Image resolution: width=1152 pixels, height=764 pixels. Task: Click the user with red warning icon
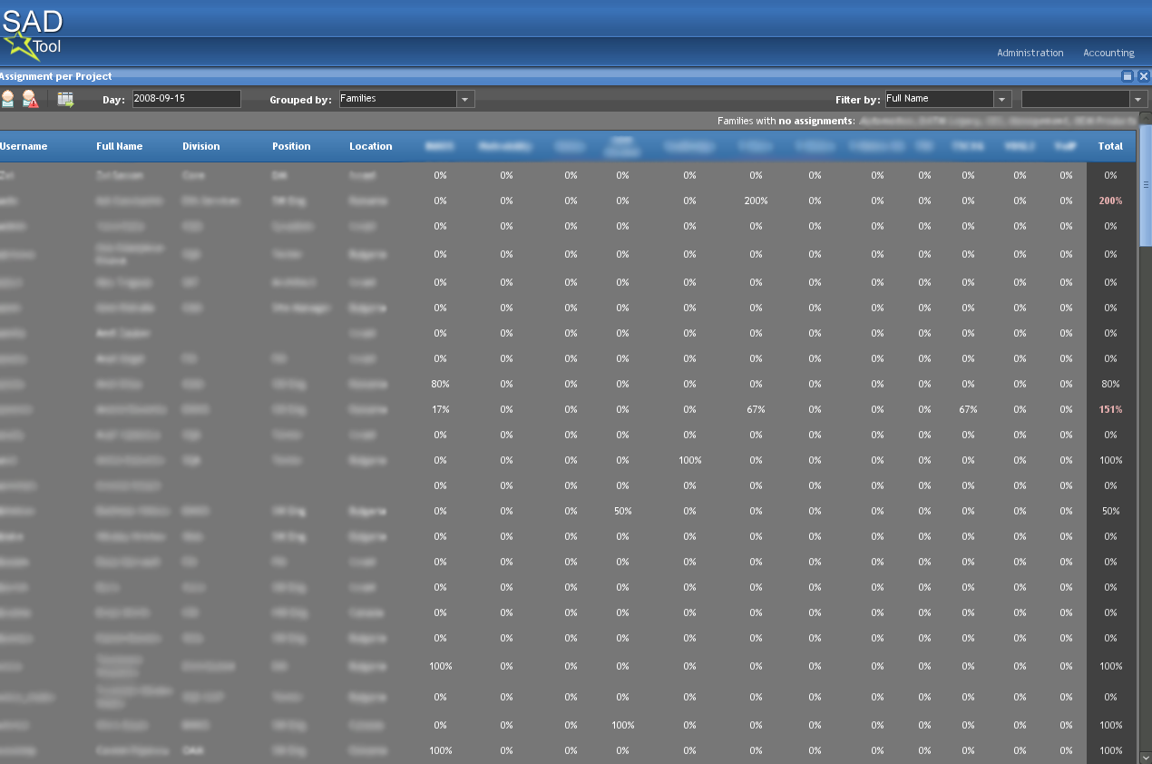31,99
